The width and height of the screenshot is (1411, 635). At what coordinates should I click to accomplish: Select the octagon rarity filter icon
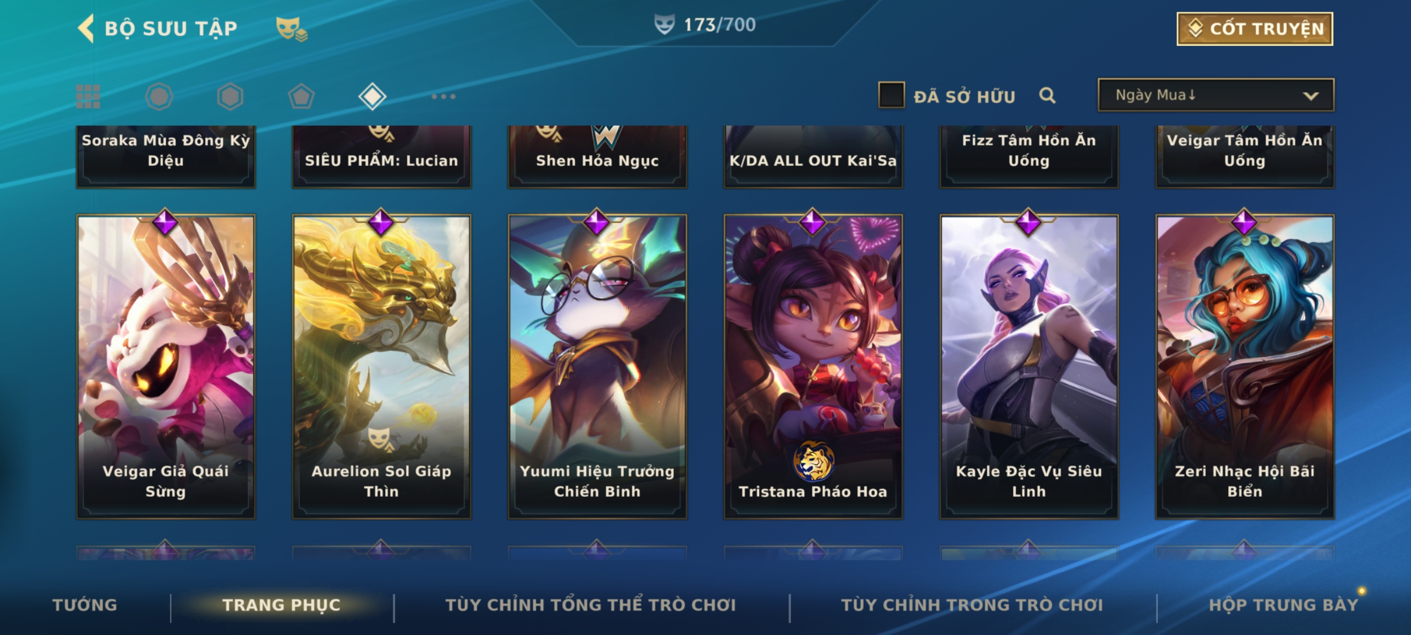[x=159, y=96]
